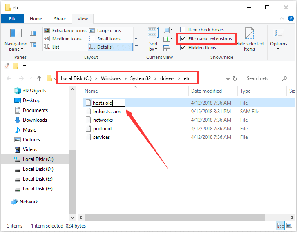Click the Search etc field

point(266,78)
